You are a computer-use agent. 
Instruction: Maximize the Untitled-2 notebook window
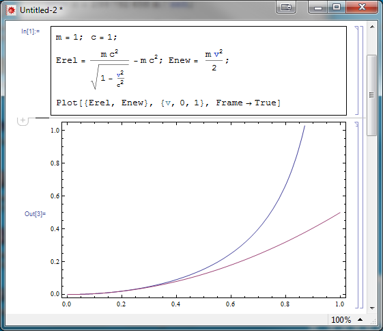tap(337, 8)
